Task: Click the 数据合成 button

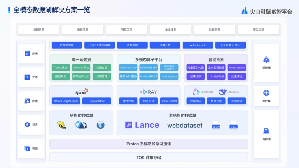Action: pos(196,101)
